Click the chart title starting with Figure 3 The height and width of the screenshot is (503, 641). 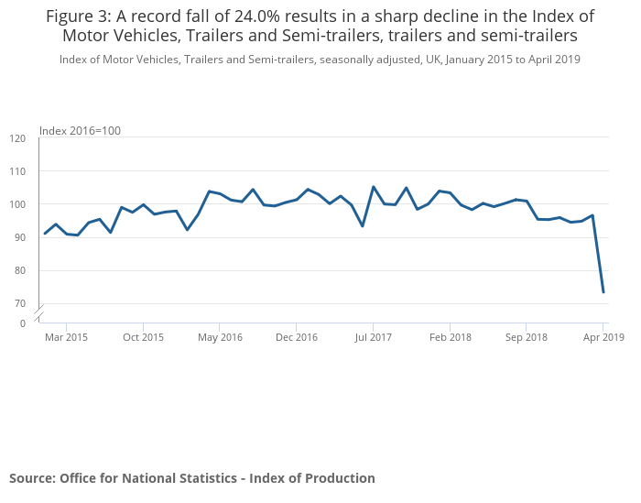(x=320, y=27)
